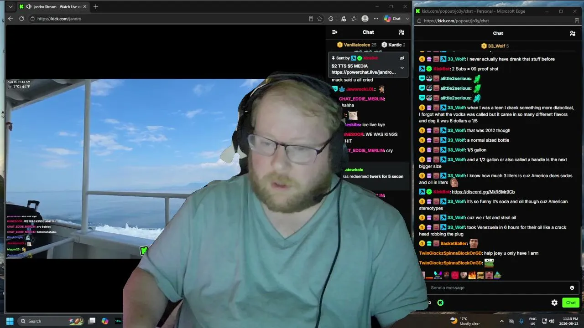
Task: Expand the pinned $2 TTS message
Action: tap(402, 68)
